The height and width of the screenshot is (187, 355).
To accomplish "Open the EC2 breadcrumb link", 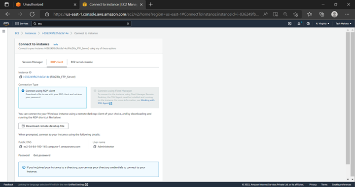I will 17,34.
